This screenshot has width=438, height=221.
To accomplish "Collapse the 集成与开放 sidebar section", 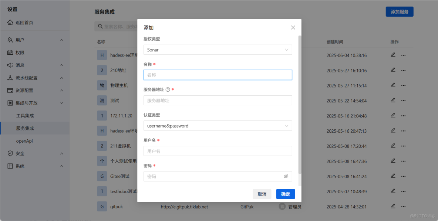I will tap(62, 103).
